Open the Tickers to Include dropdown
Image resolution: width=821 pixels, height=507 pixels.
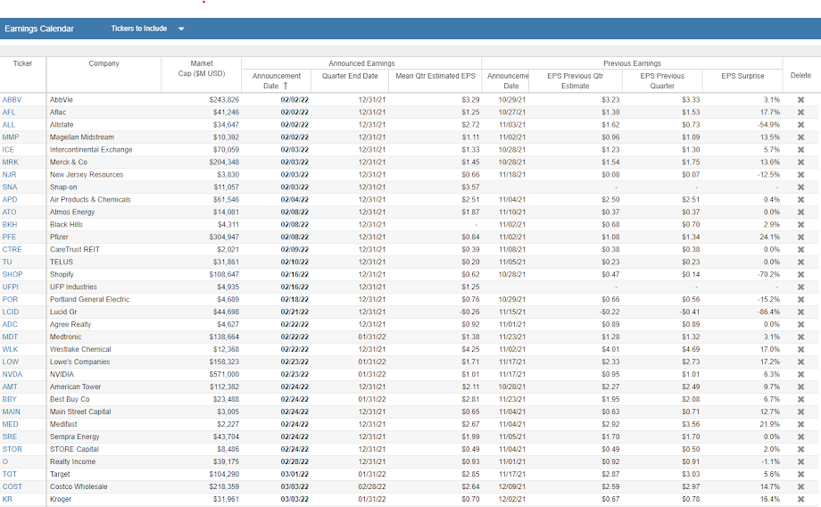coord(147,29)
